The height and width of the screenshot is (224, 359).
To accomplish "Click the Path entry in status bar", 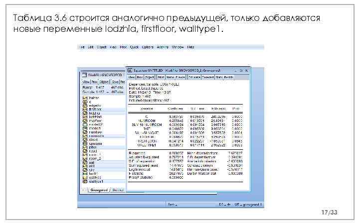I will (x=174, y=205).
